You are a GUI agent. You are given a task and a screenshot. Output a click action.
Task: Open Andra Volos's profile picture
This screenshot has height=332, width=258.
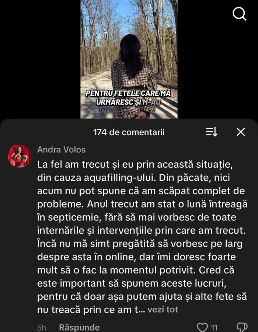20,156
